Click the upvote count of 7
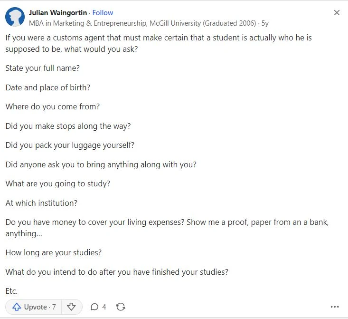 (x=54, y=307)
